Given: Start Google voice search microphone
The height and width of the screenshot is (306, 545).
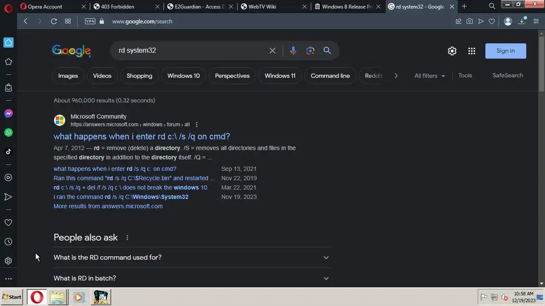Looking at the screenshot, I should [293, 51].
